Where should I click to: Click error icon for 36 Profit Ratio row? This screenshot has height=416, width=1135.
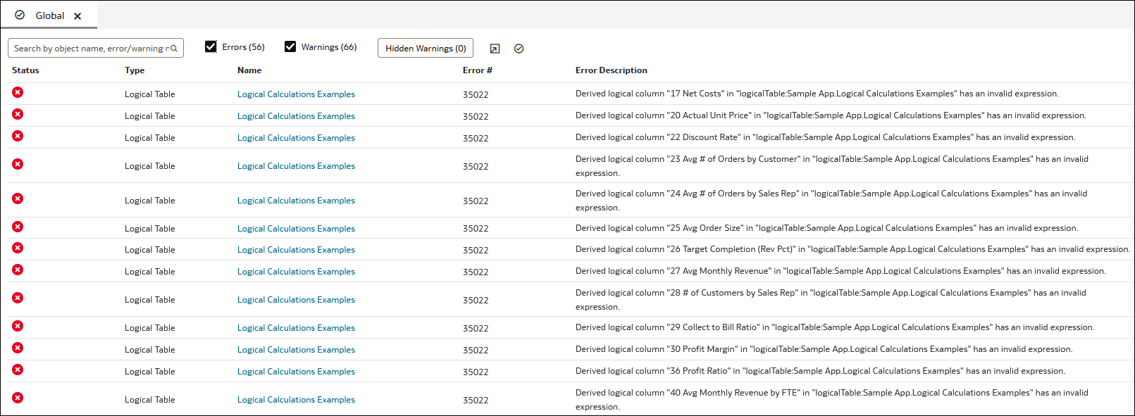[18, 370]
